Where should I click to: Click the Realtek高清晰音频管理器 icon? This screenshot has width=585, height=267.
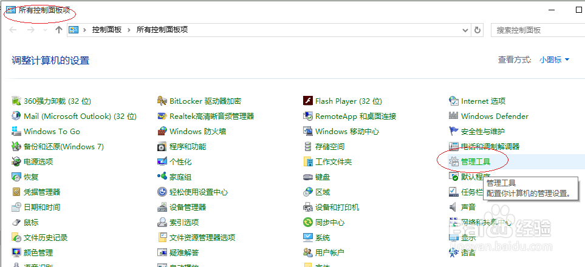[162, 117]
